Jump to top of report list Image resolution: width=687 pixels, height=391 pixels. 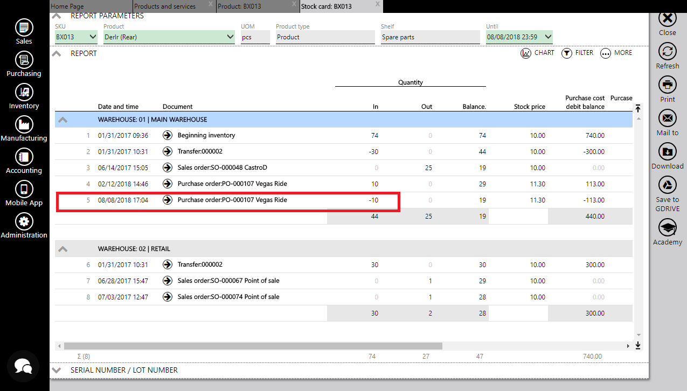point(638,108)
